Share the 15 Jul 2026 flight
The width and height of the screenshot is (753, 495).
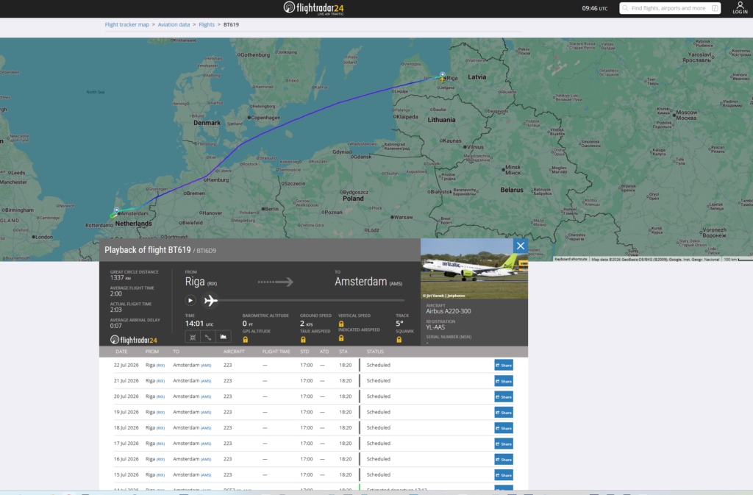pos(504,475)
